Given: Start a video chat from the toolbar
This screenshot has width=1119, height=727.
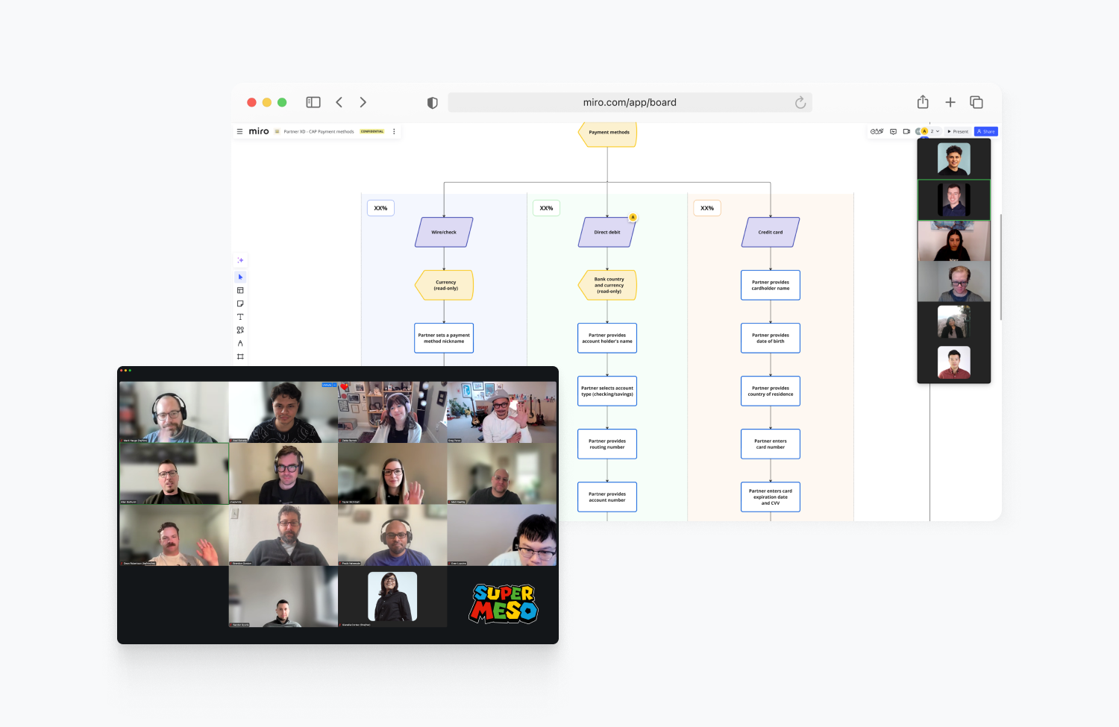Looking at the screenshot, I should 907,131.
